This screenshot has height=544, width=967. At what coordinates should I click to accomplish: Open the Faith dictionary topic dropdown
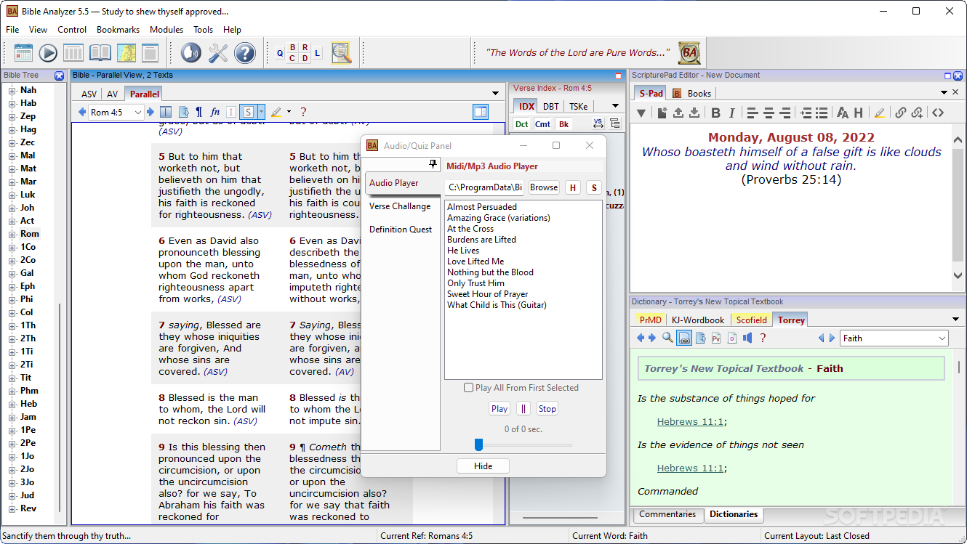pos(942,338)
